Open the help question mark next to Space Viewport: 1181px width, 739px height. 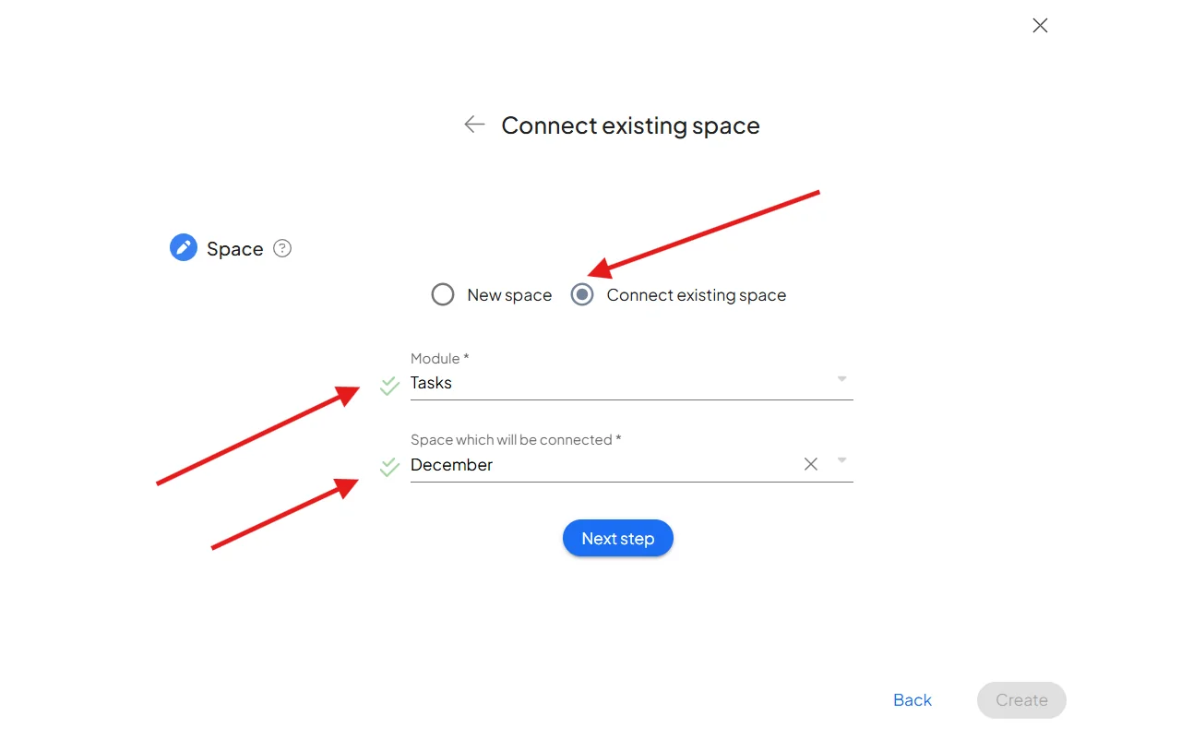click(282, 248)
